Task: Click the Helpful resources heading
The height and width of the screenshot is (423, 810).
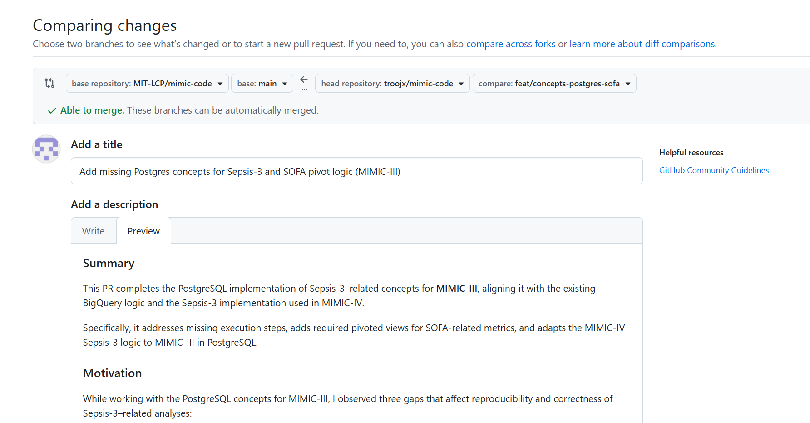Action: (691, 153)
